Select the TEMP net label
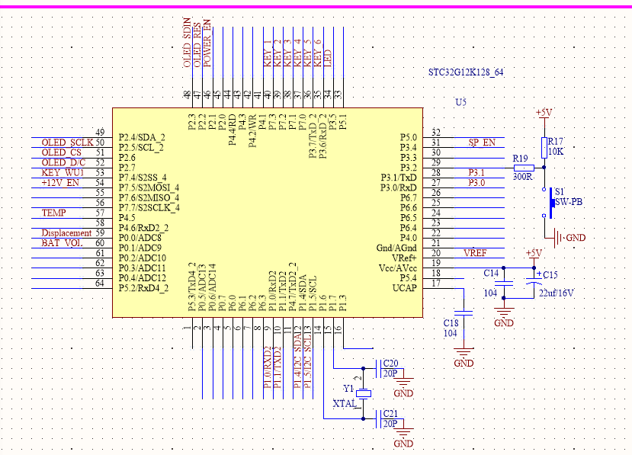 (x=53, y=213)
